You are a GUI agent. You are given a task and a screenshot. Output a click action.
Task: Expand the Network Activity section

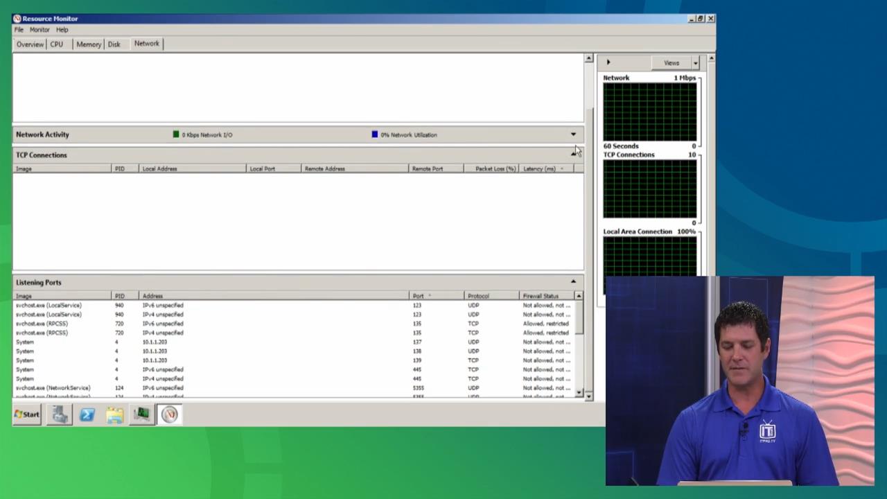tap(573, 134)
